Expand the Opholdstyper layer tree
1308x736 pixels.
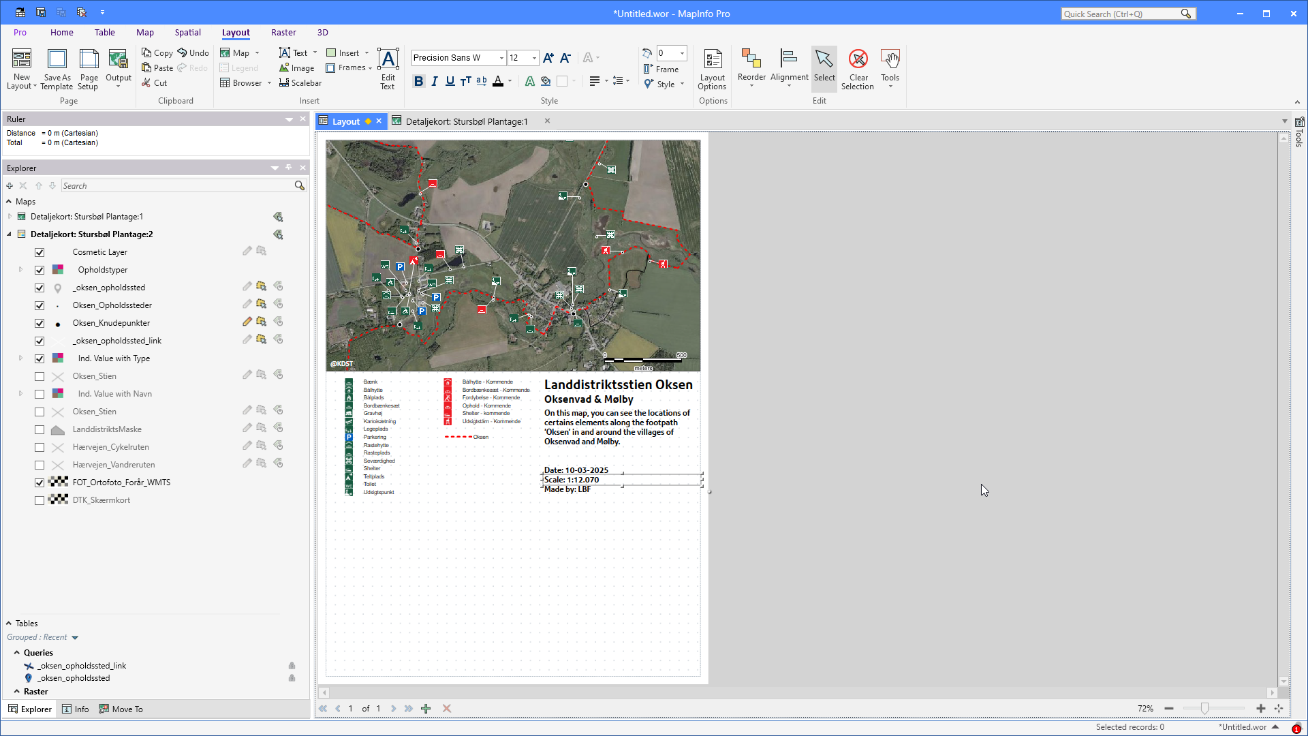point(20,269)
